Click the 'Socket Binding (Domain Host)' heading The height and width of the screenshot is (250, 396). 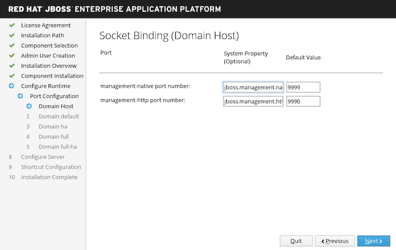click(x=169, y=35)
